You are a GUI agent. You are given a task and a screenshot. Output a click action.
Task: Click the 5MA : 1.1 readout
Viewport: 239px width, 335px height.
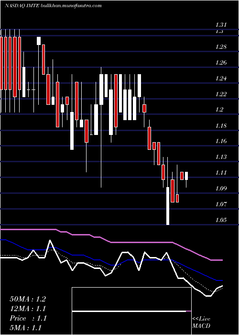coord(26,328)
